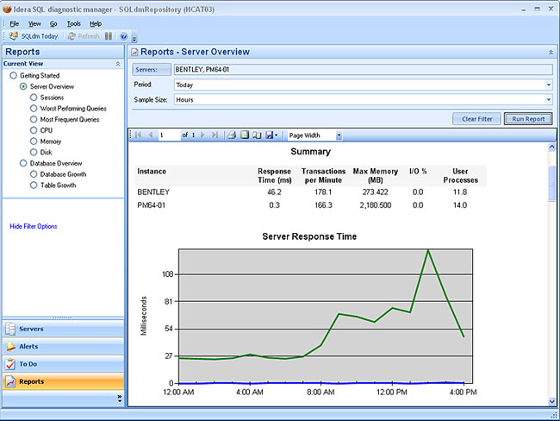Select the Database Overview report
Screen dimensions: 560x421
[x=23, y=163]
